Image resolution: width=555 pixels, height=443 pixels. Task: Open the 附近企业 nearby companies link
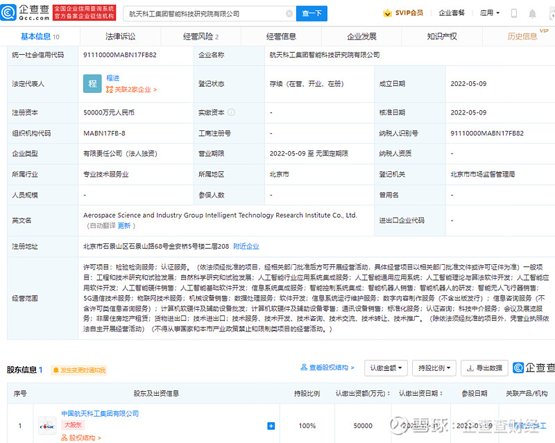[x=246, y=246]
